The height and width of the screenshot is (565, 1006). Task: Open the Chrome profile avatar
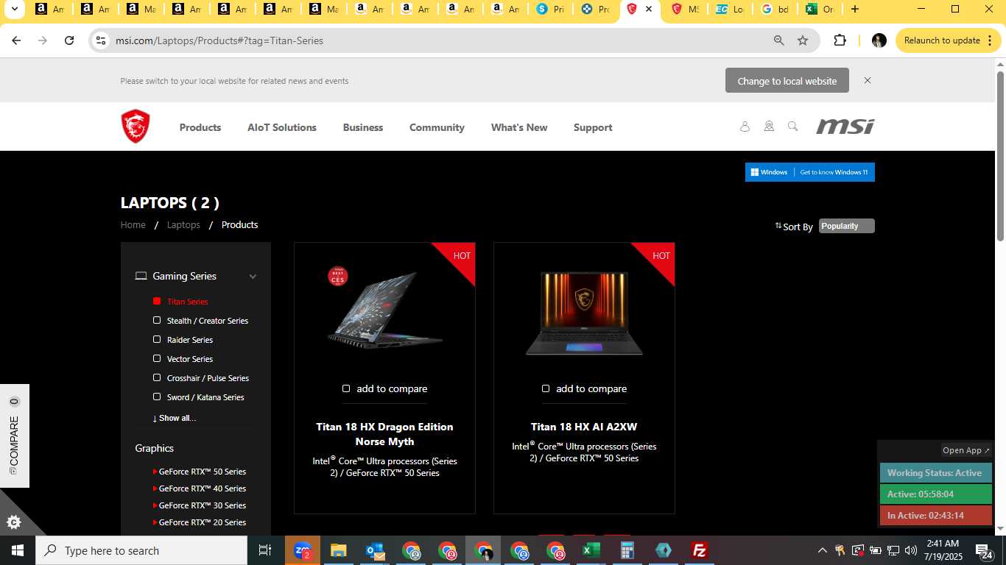879,40
